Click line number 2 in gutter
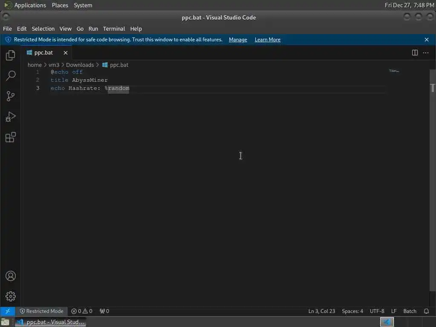436x327 pixels. point(37,80)
